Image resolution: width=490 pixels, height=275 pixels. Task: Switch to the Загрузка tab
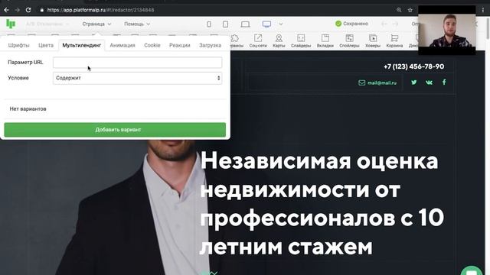(210, 45)
